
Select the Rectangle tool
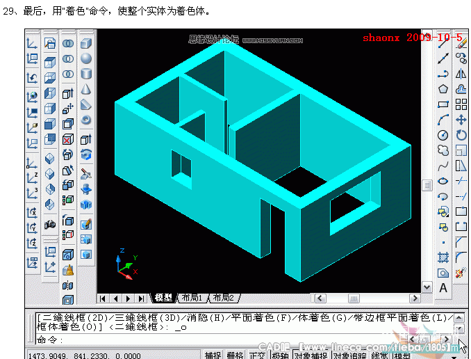click(443, 104)
